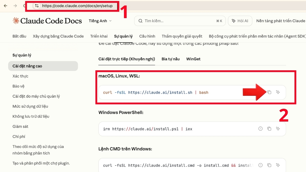Open the Cấu hình navigation menu
This screenshot has width=306, height=172.
(147, 36)
